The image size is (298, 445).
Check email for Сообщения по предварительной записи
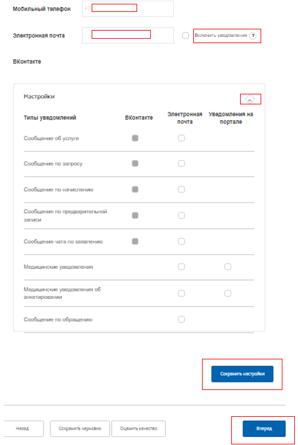point(181,216)
